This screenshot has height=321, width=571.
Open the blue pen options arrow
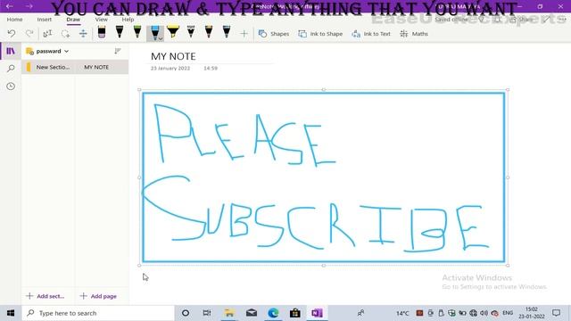click(161, 38)
